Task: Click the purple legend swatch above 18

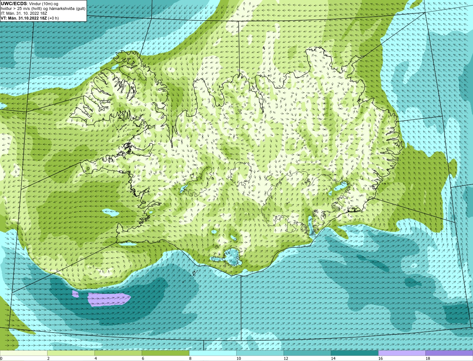Action: (449, 353)
